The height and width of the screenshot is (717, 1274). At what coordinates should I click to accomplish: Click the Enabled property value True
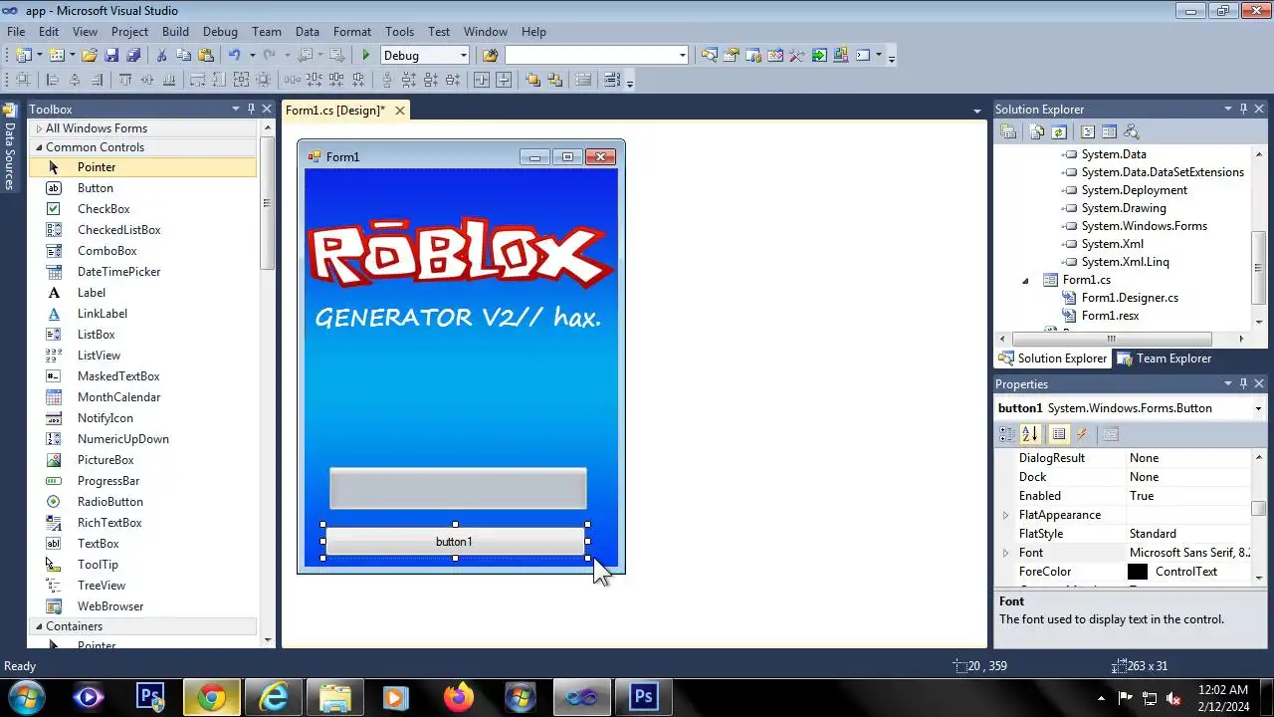click(1142, 496)
